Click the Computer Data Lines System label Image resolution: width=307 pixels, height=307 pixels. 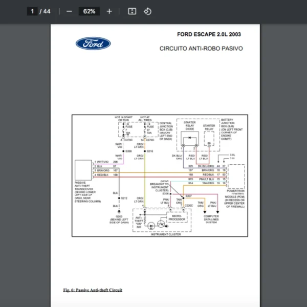(x=211, y=219)
